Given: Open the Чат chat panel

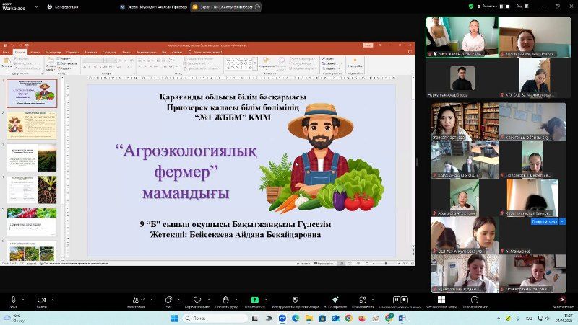Looking at the screenshot, I should (x=168, y=299).
